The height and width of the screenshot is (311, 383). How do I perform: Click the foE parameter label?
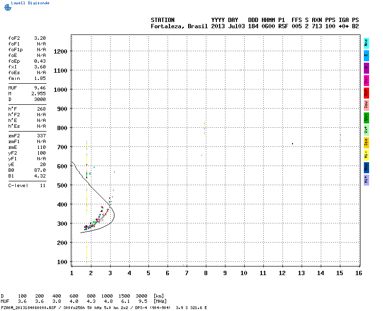12,56
